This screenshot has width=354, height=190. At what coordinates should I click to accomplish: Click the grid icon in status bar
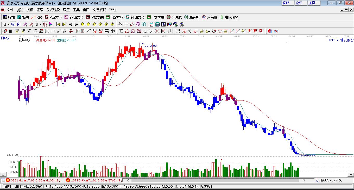tap(3, 180)
